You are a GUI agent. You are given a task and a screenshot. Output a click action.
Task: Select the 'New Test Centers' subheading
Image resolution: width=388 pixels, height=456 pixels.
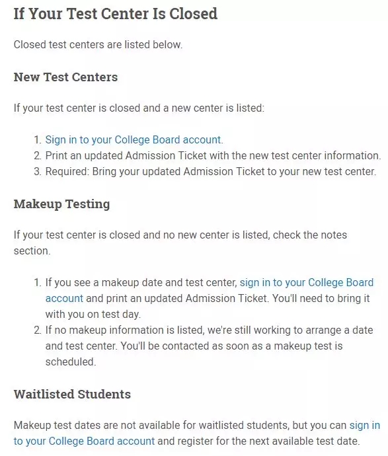[x=65, y=77]
